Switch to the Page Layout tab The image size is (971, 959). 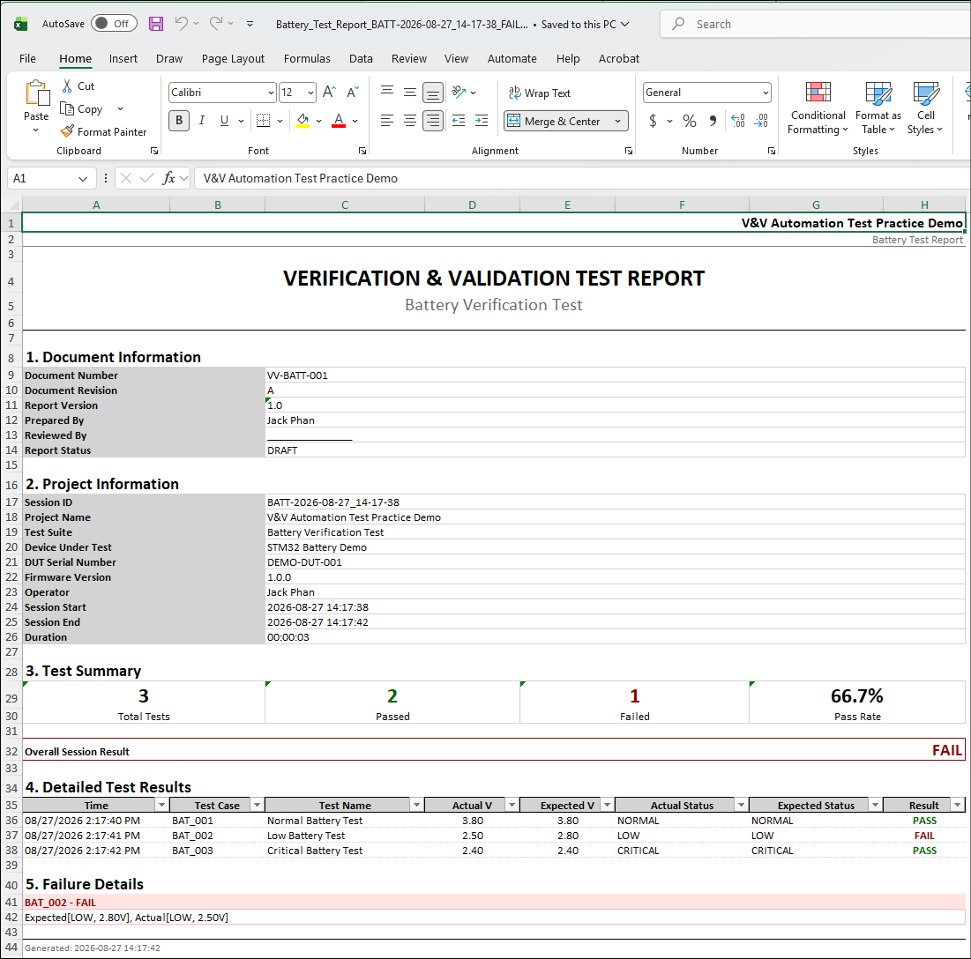click(x=233, y=59)
